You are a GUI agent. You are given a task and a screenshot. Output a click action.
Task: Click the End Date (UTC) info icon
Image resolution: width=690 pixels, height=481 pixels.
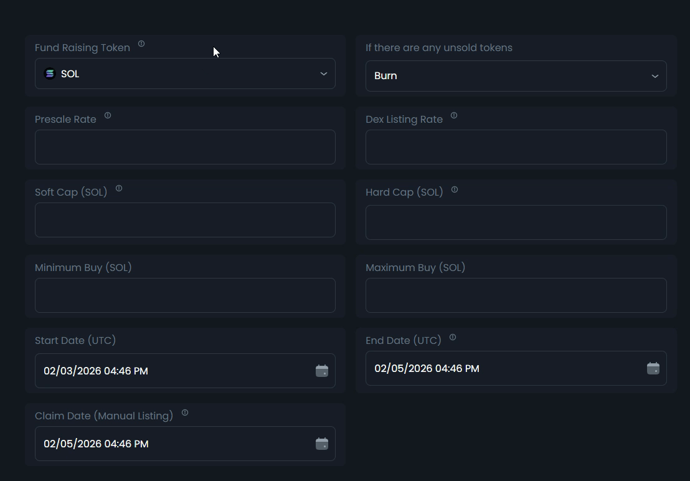point(453,337)
